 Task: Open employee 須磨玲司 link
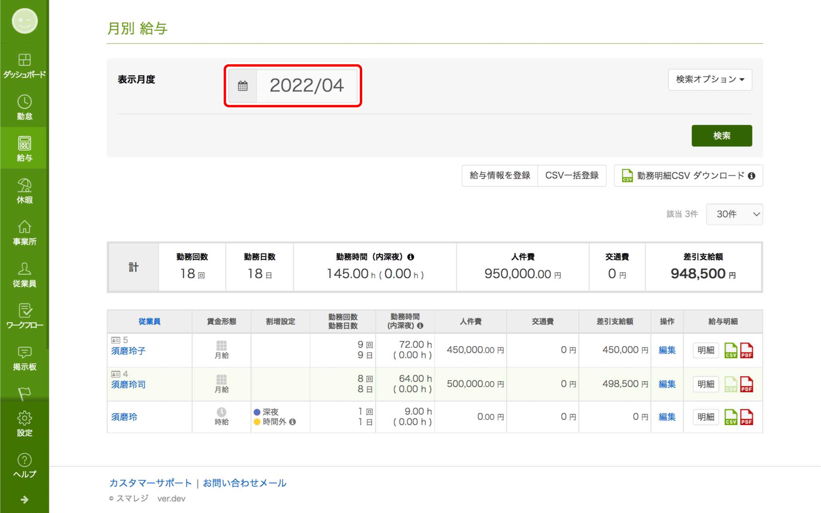tap(128, 384)
